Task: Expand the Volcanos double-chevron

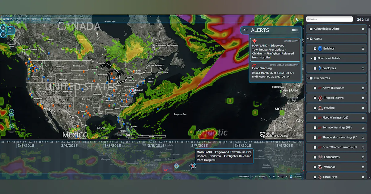Action: [363, 167]
